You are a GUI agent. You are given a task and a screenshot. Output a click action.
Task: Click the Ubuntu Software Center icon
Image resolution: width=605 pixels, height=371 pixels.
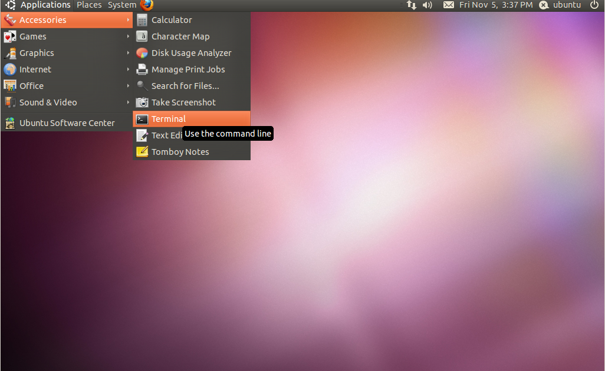[10, 123]
